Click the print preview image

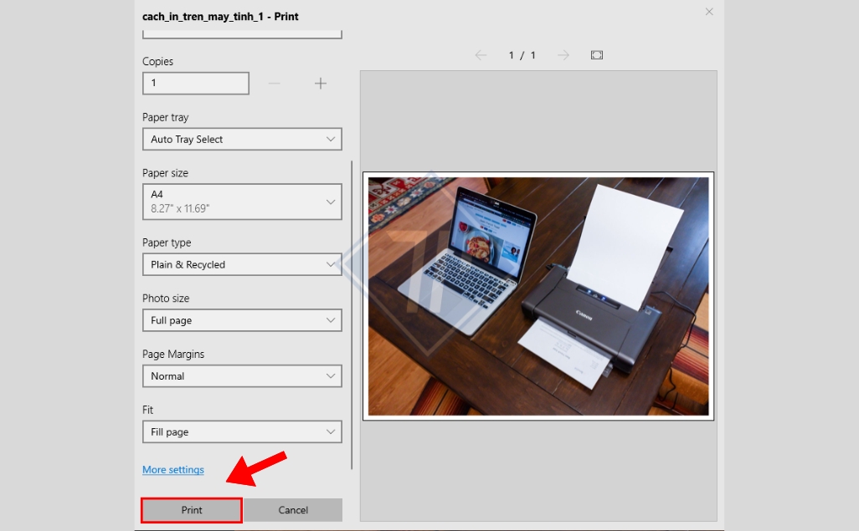[x=538, y=296]
